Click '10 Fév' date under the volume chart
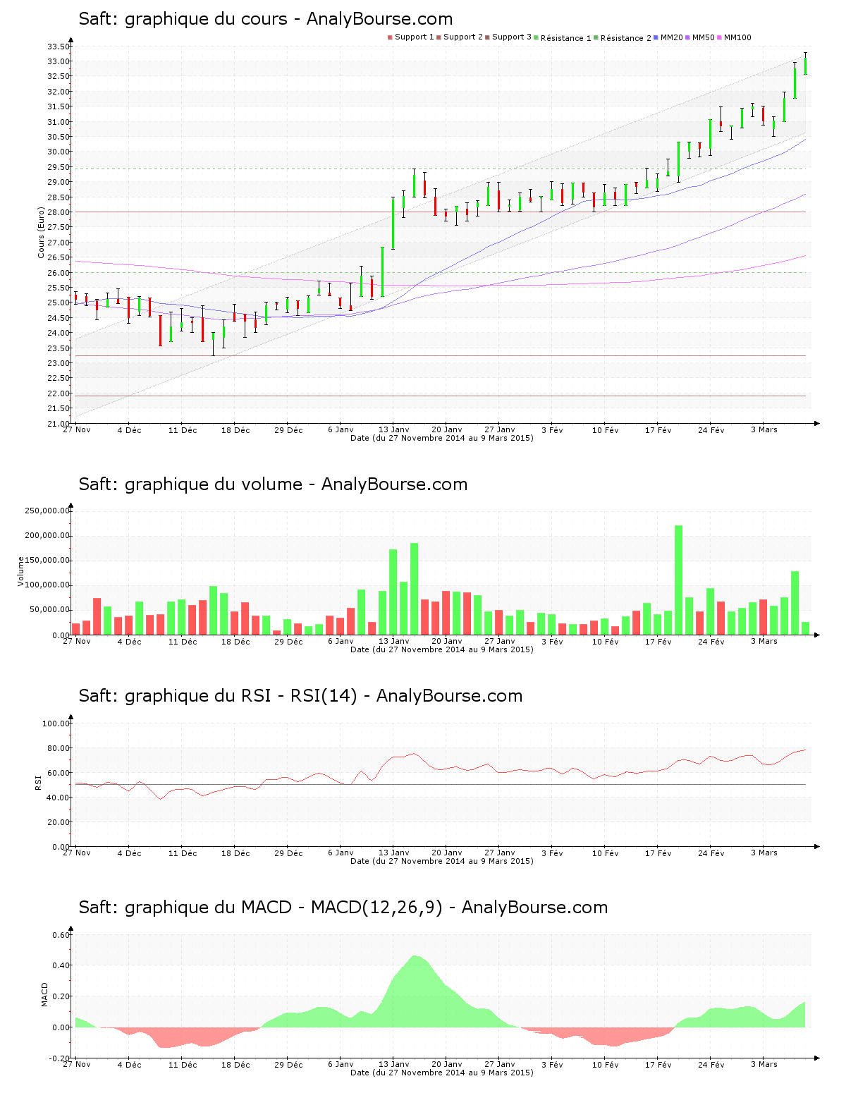The image size is (846, 1093). point(605,642)
